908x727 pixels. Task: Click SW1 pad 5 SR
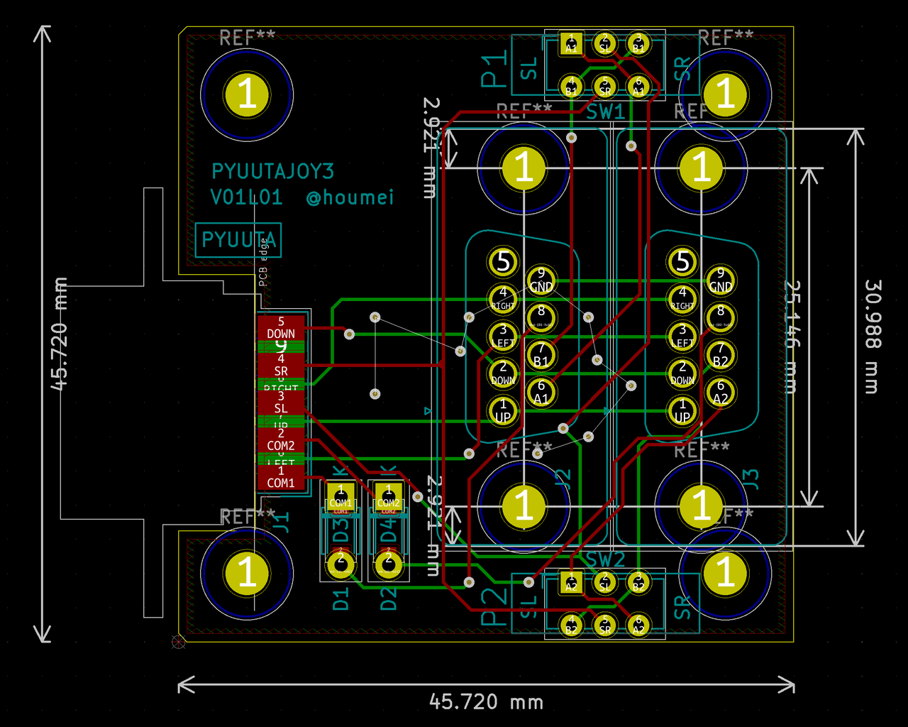tap(604, 86)
